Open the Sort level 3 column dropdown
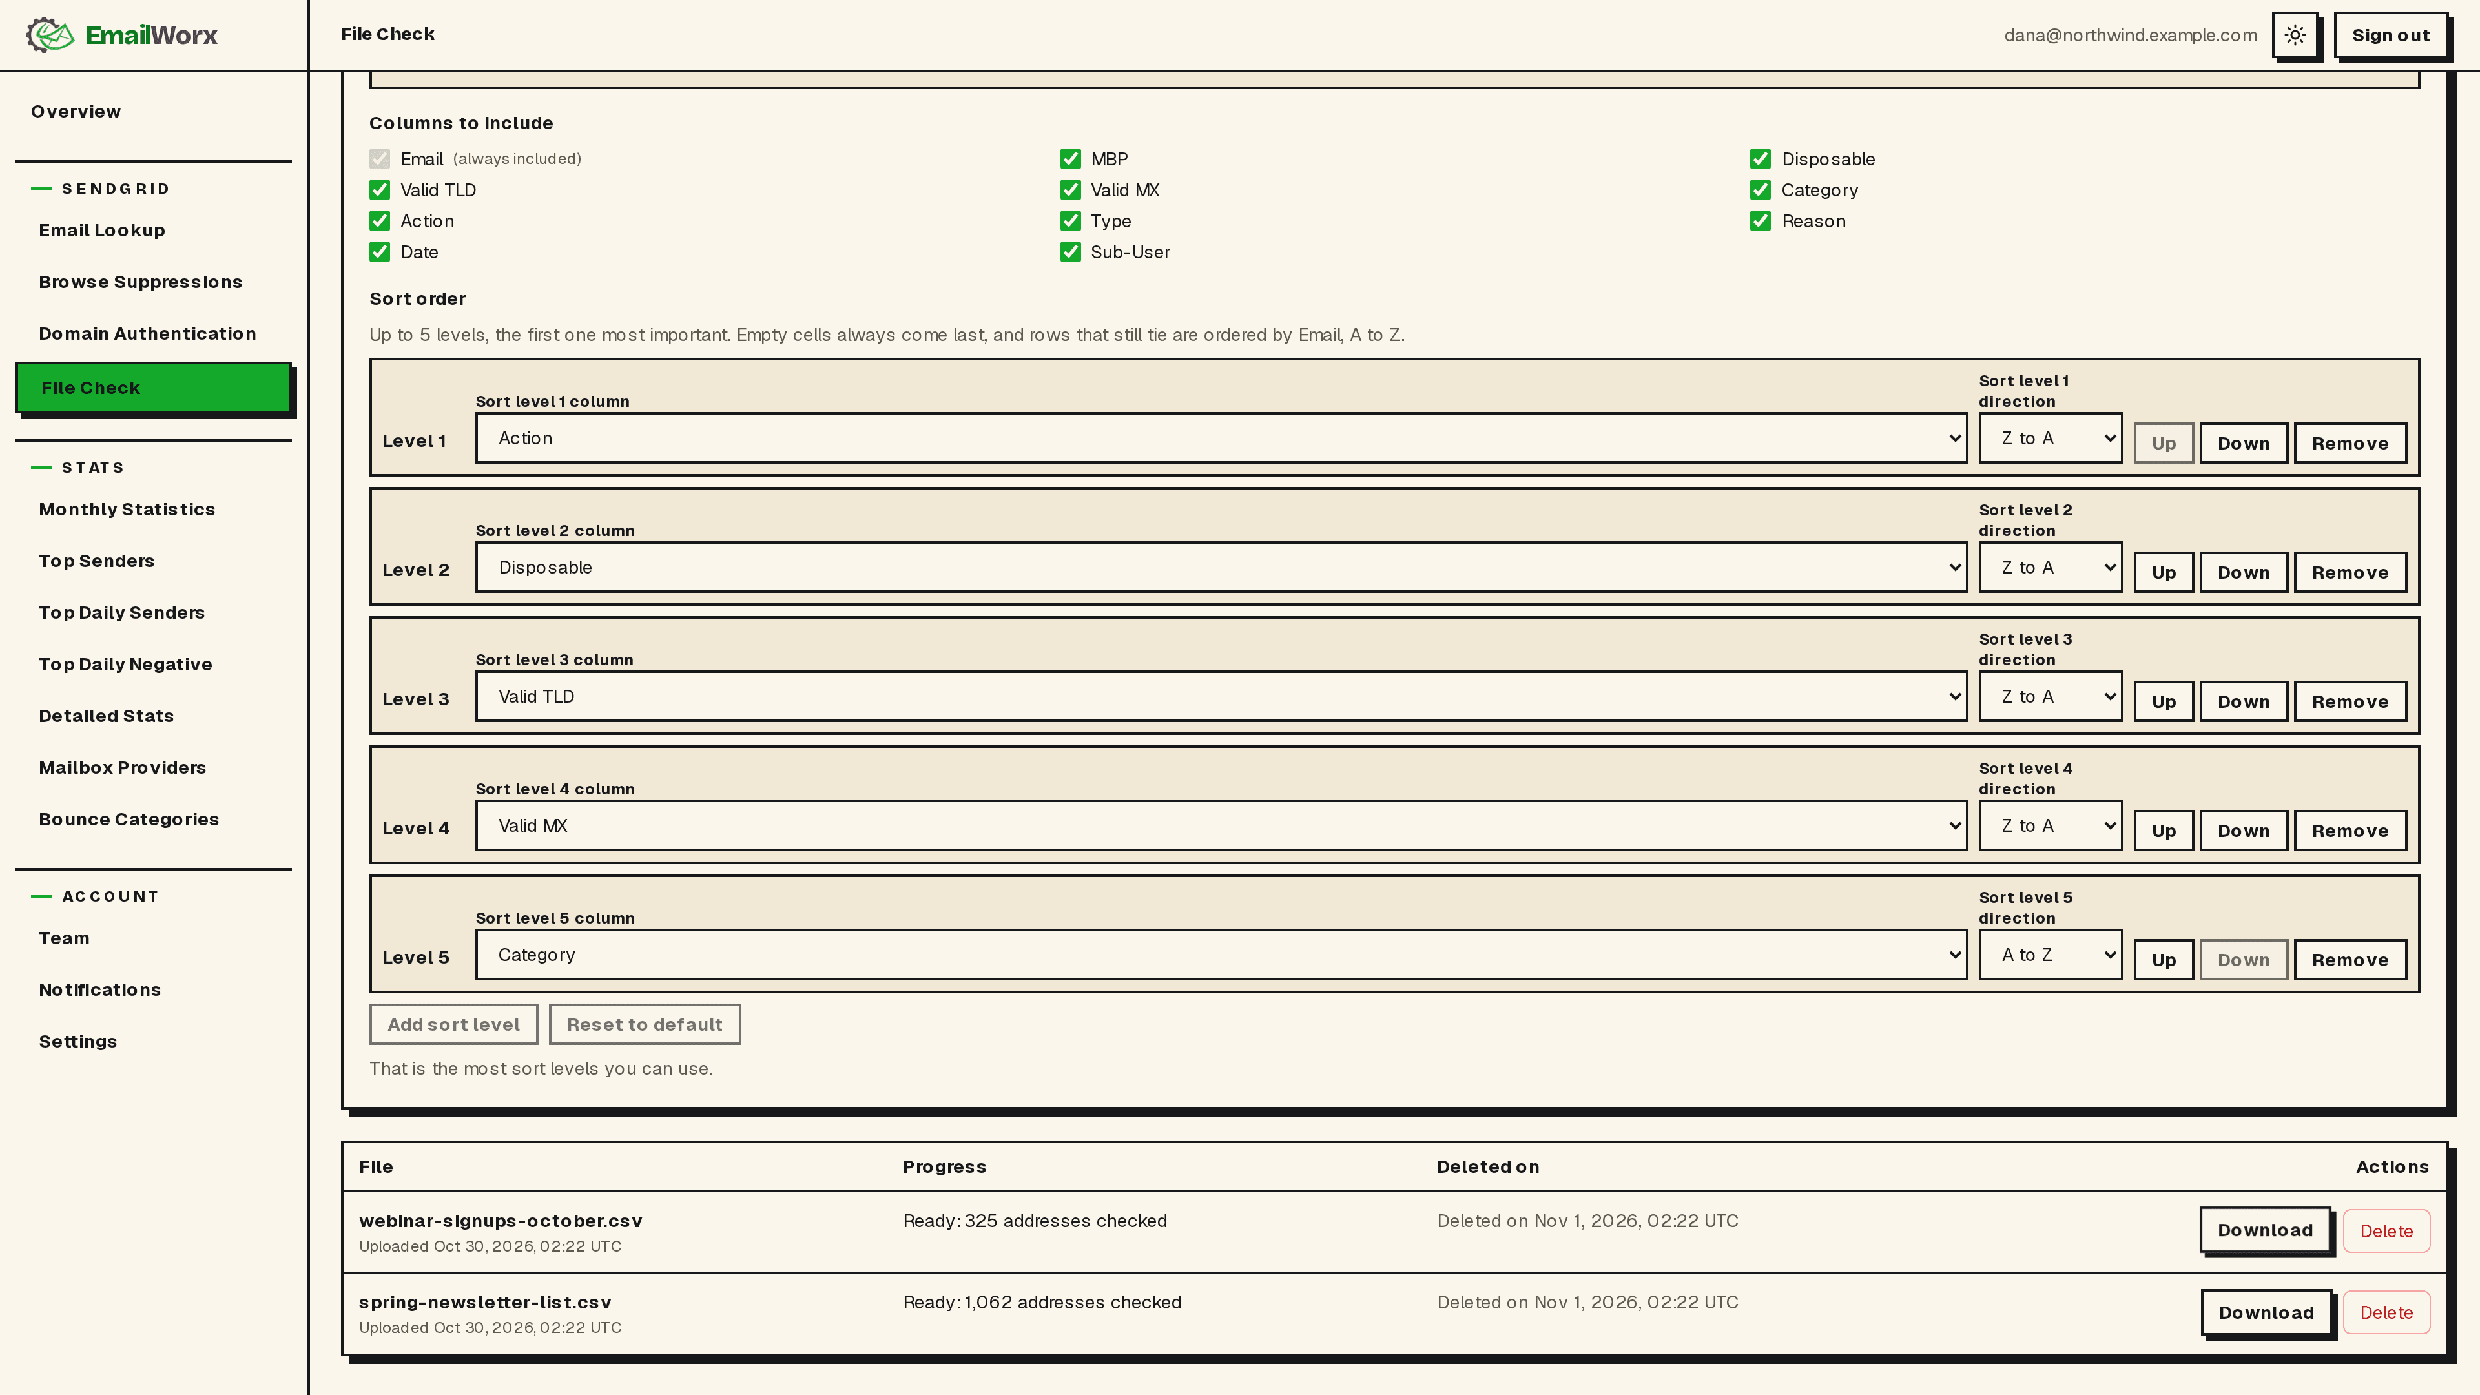Screen dimensions: 2480x1395 (x=1221, y=696)
